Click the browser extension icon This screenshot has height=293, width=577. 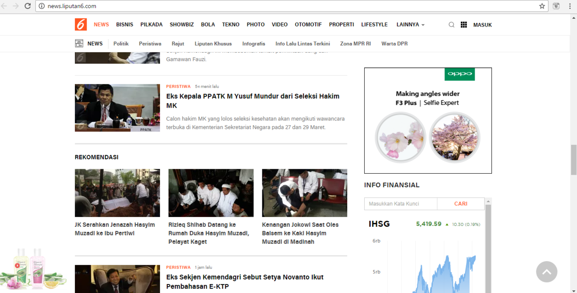coord(556,6)
